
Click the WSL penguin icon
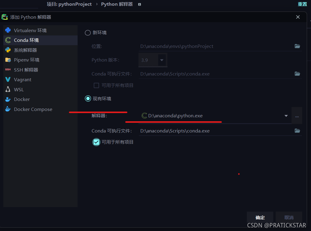pos(8,89)
